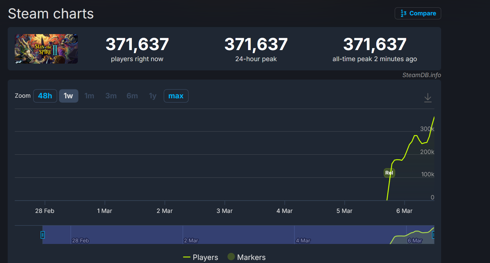The height and width of the screenshot is (263, 490).
Task: Click the 24-hour peak label
Action: click(x=256, y=59)
